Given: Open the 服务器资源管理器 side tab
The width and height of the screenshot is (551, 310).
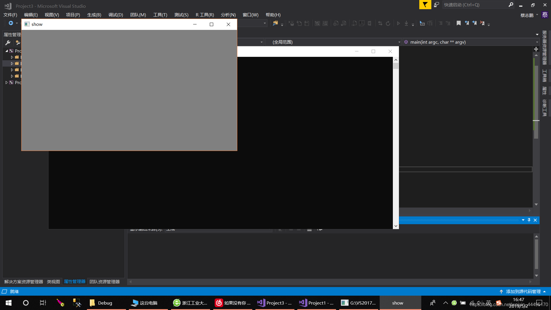Looking at the screenshot, I should click(x=544, y=48).
